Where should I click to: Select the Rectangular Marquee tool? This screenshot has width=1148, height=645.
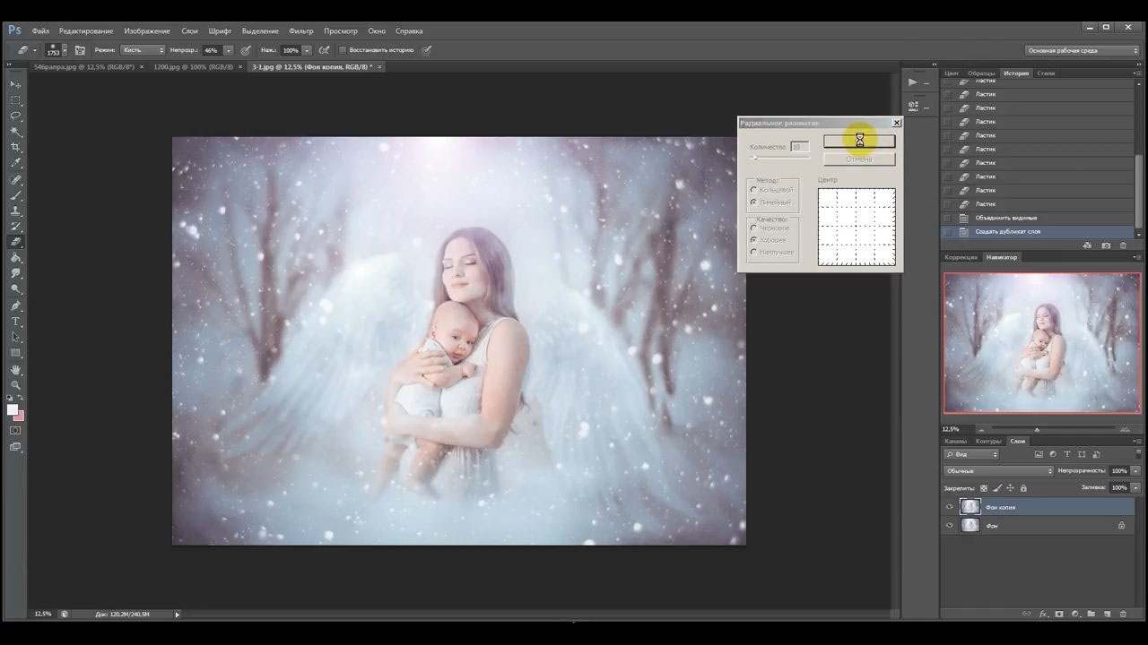click(x=15, y=100)
